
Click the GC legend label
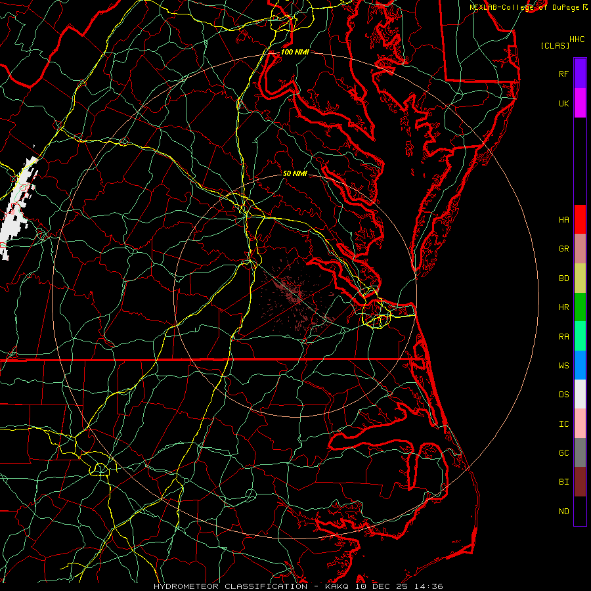[x=563, y=453]
